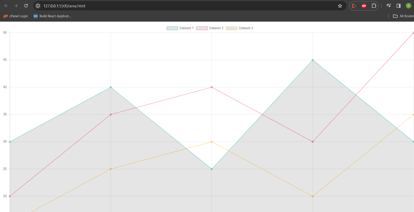The width and height of the screenshot is (414, 212).
Task: Click the red C extension icon
Action: click(x=354, y=6)
